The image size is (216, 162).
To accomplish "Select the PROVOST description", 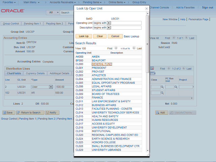I will tap(98, 72).
